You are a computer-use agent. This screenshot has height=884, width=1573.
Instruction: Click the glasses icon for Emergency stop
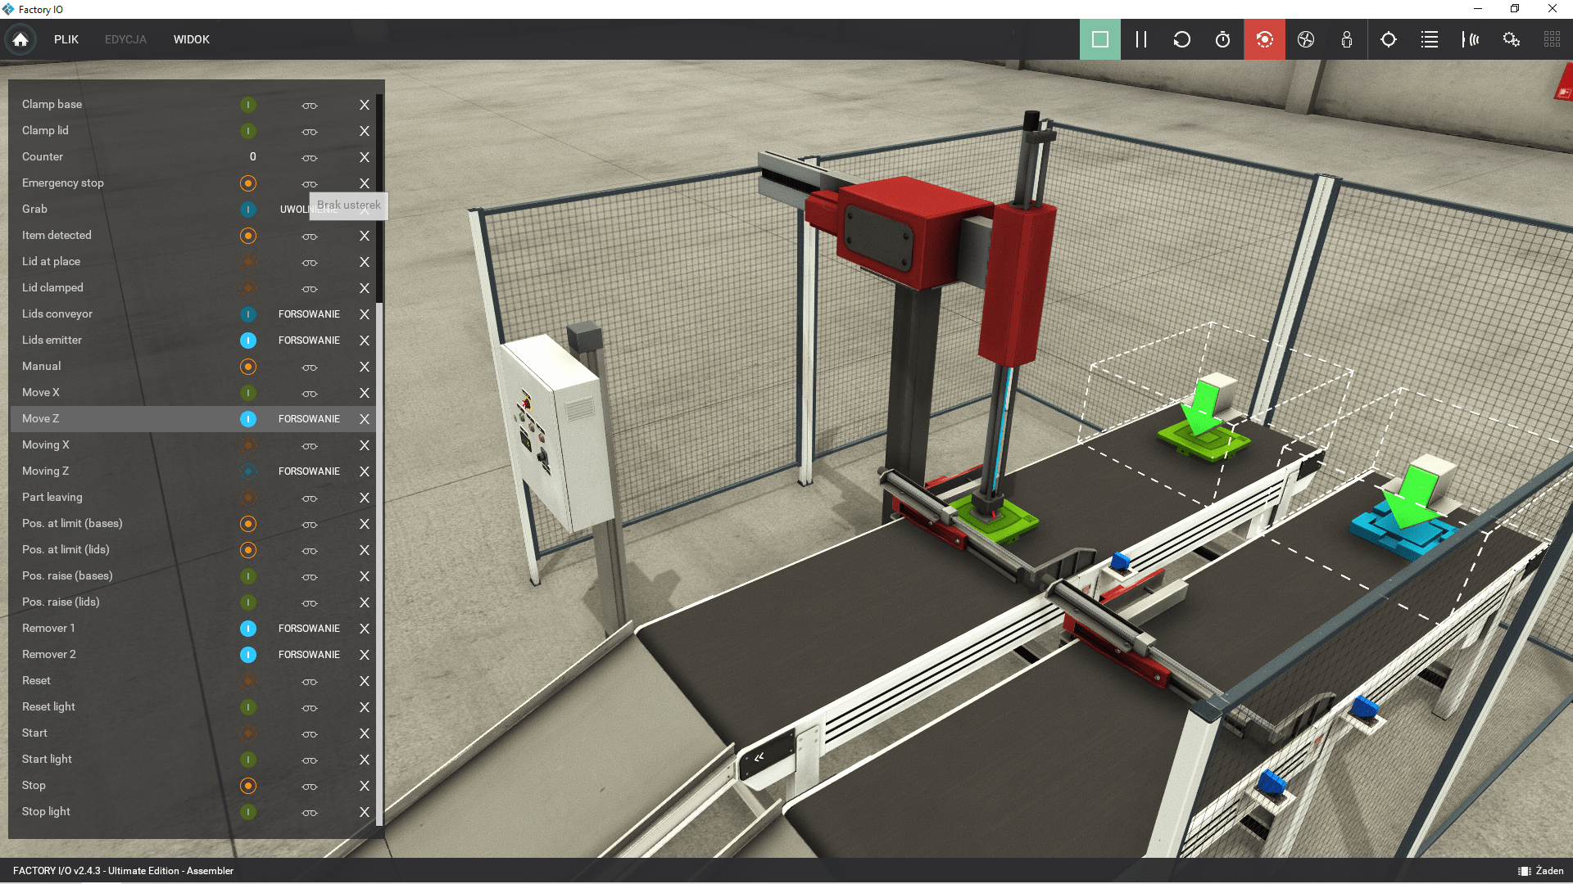[x=309, y=184]
